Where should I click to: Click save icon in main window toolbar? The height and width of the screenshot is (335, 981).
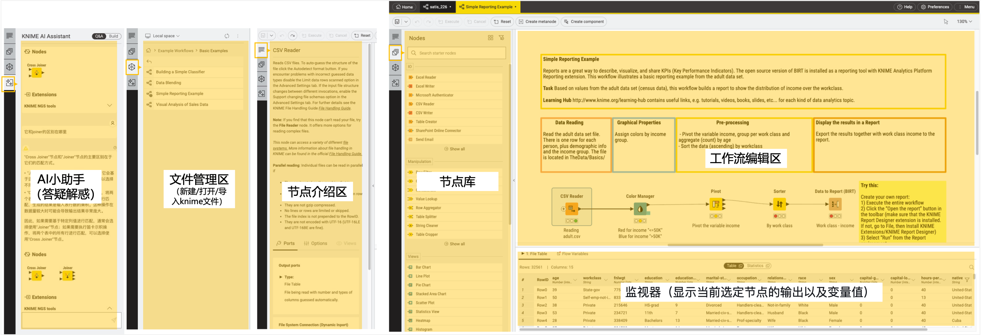[x=397, y=22]
